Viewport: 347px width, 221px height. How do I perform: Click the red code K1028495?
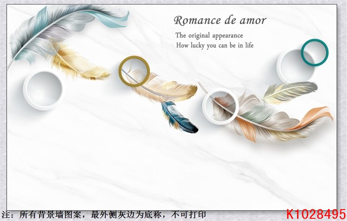pyautogui.click(x=316, y=214)
